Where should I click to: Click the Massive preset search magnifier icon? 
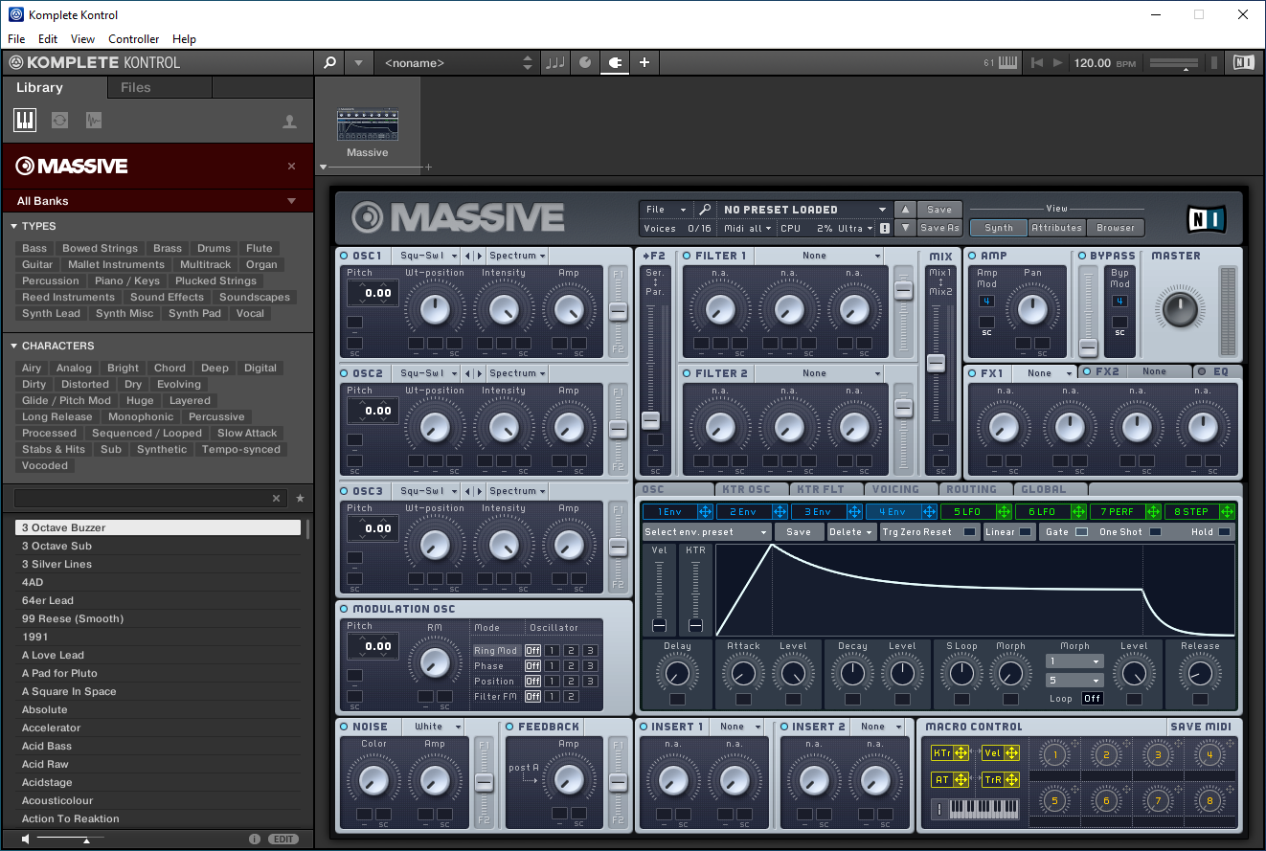coord(705,210)
